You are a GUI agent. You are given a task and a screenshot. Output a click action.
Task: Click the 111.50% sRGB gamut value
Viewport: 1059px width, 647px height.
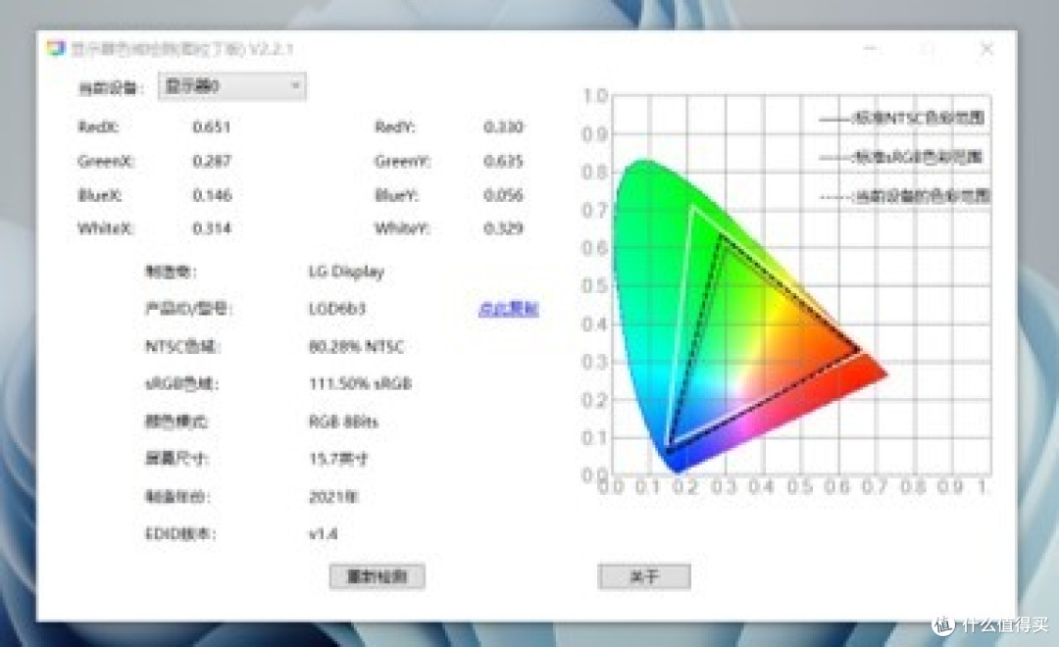point(360,383)
